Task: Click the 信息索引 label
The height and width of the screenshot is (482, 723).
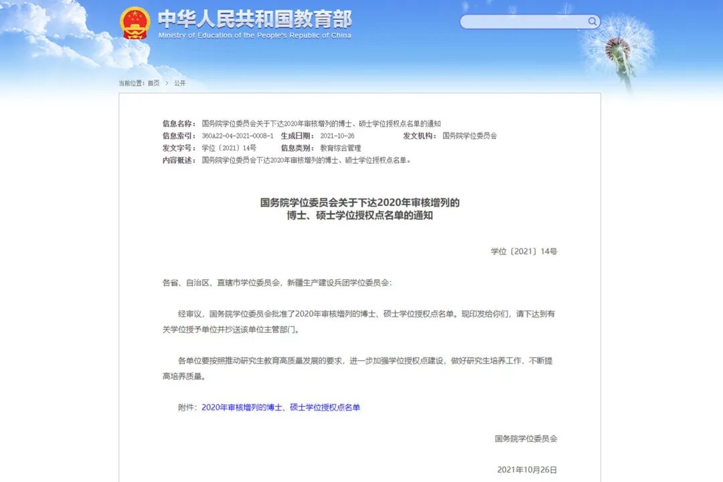Action: point(179,136)
